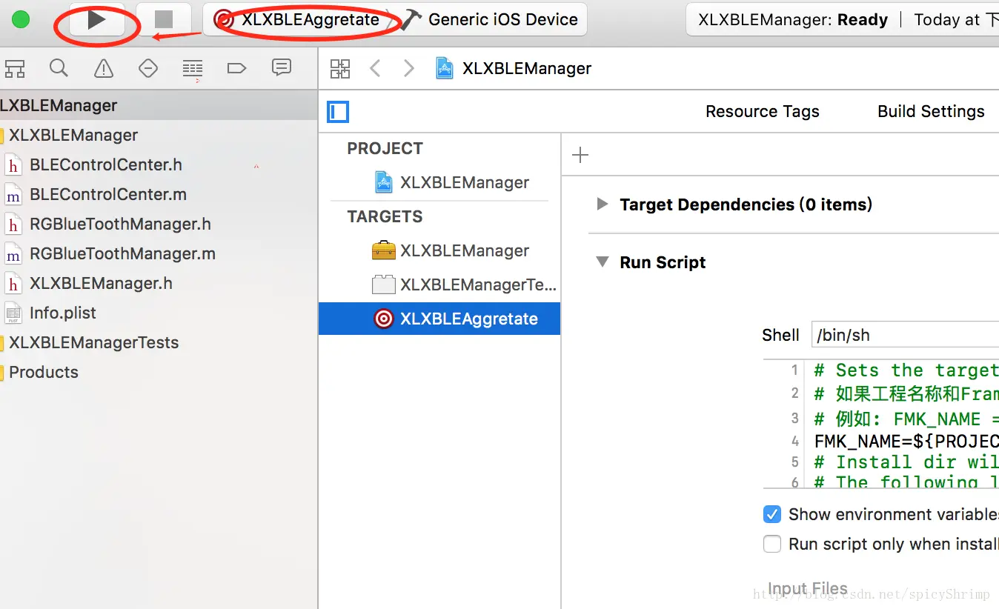Switch to the Issue navigator warning icon
999x609 pixels.
pyautogui.click(x=104, y=69)
